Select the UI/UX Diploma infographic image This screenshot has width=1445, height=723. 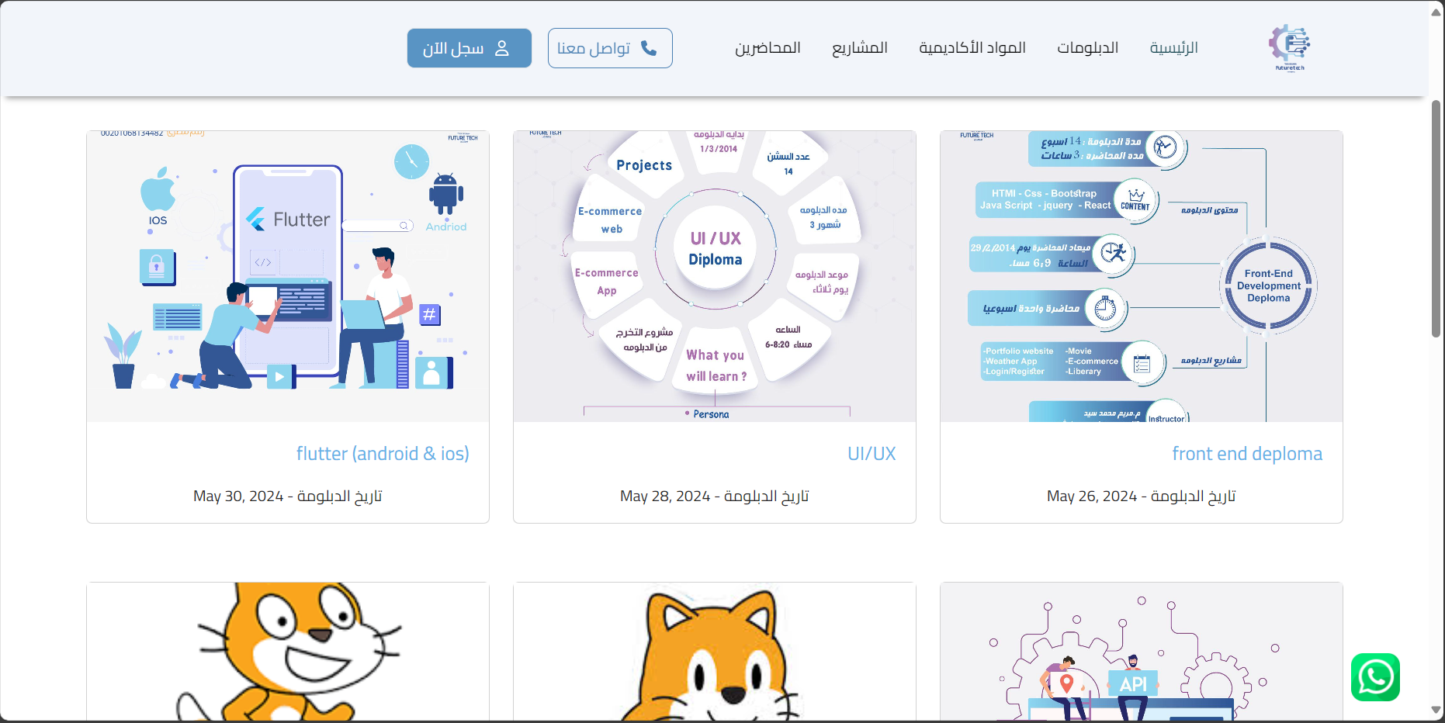tap(715, 276)
